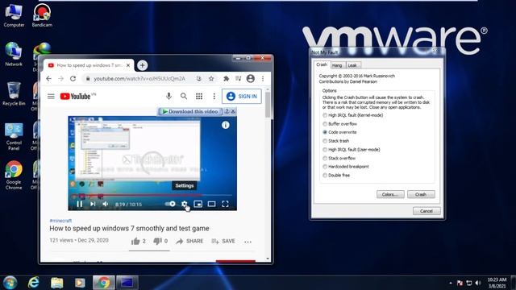Click SHARE under the video
516x290 pixels.
point(189,242)
